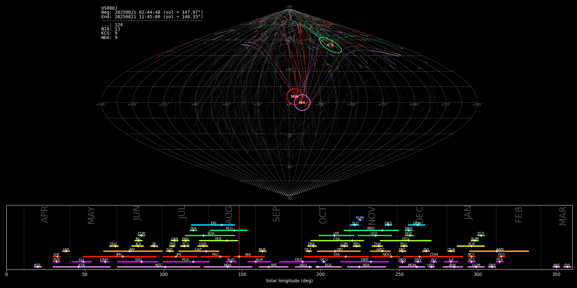Select the STA shower bar label
The image size is (577, 288).
pyautogui.click(x=336, y=255)
